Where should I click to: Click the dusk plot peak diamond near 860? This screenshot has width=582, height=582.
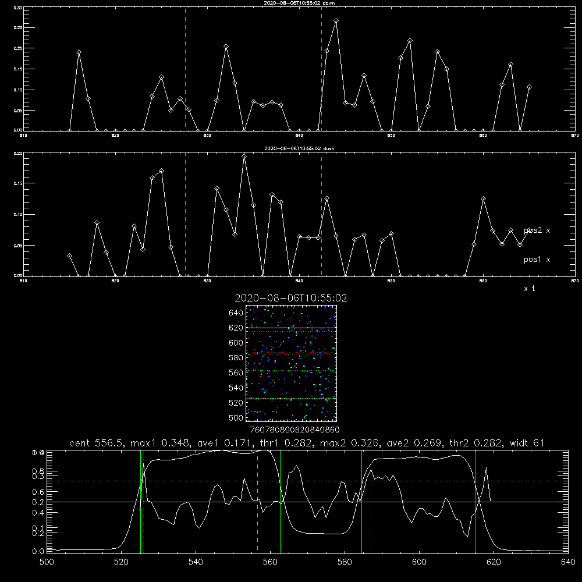click(x=483, y=199)
